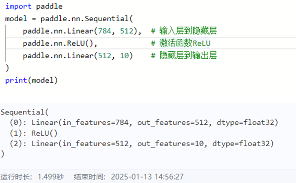Click the paddle.nn.Sequential( call
The width and height of the screenshot is (296, 183).
coord(86,19)
